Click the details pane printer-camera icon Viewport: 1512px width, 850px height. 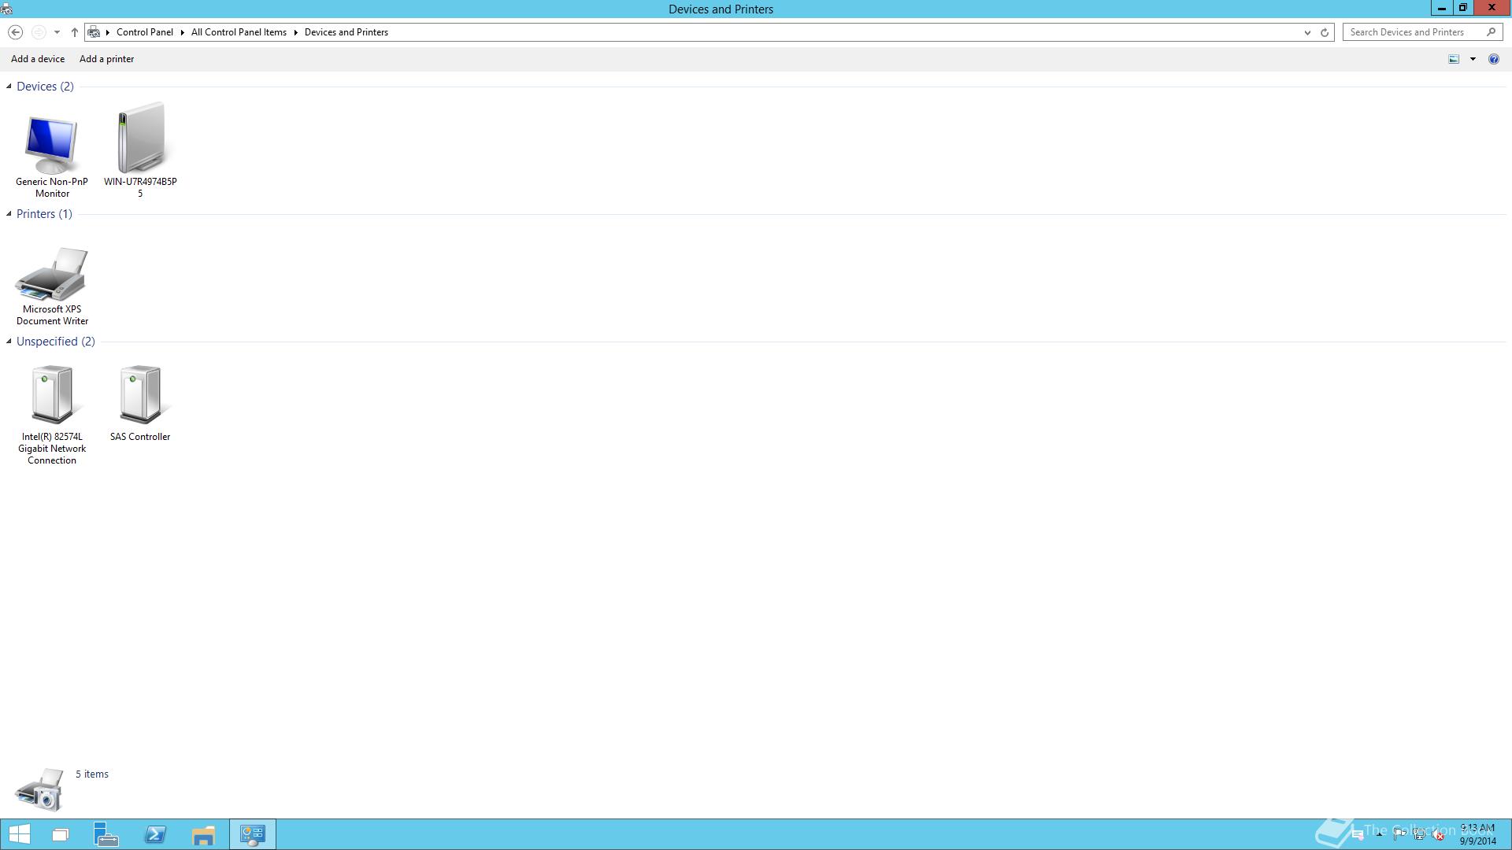click(x=39, y=789)
